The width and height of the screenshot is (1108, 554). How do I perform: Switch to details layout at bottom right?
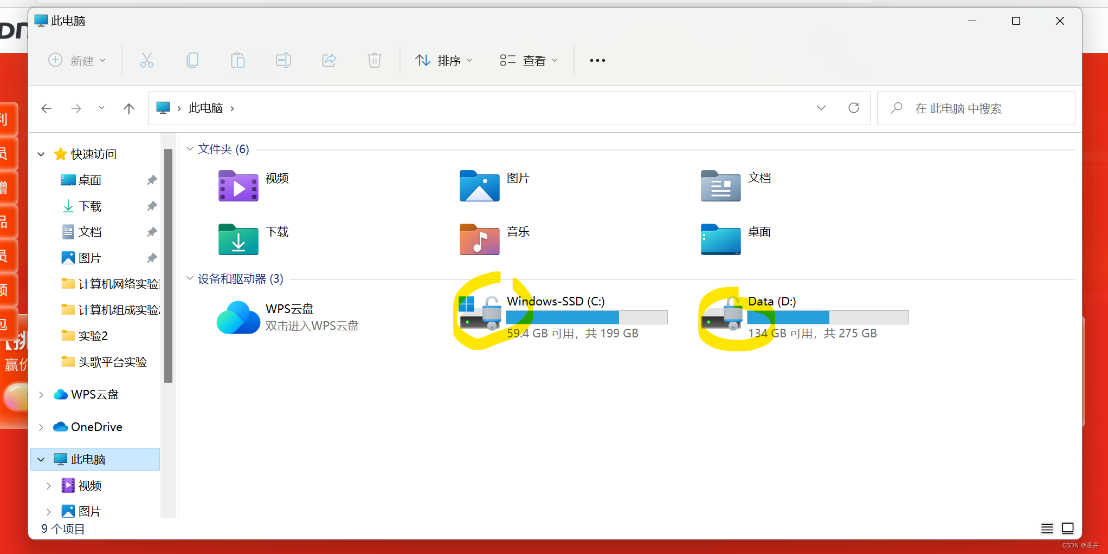[x=1047, y=528]
